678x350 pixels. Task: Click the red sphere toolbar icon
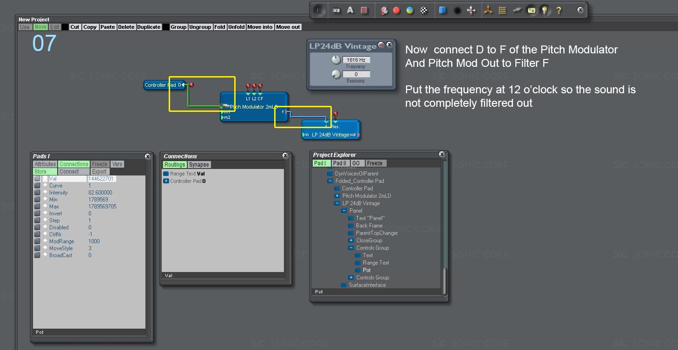pyautogui.click(x=396, y=10)
